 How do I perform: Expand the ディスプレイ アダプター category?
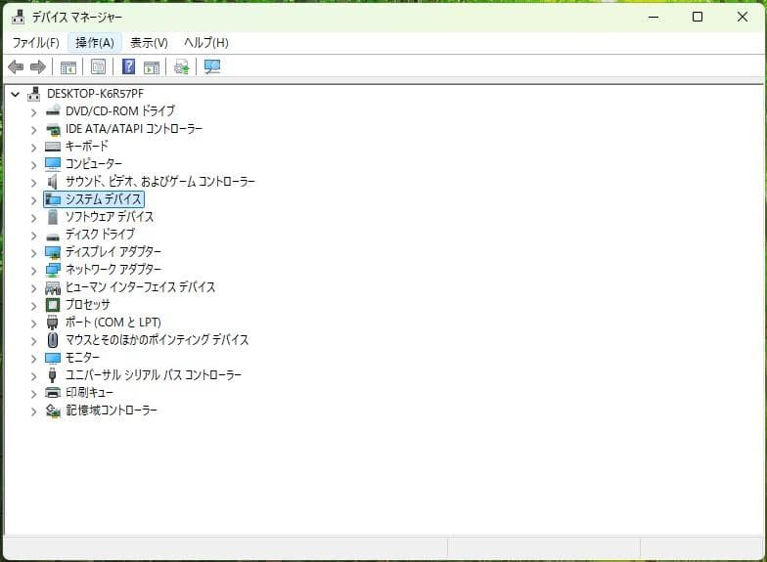(x=33, y=253)
